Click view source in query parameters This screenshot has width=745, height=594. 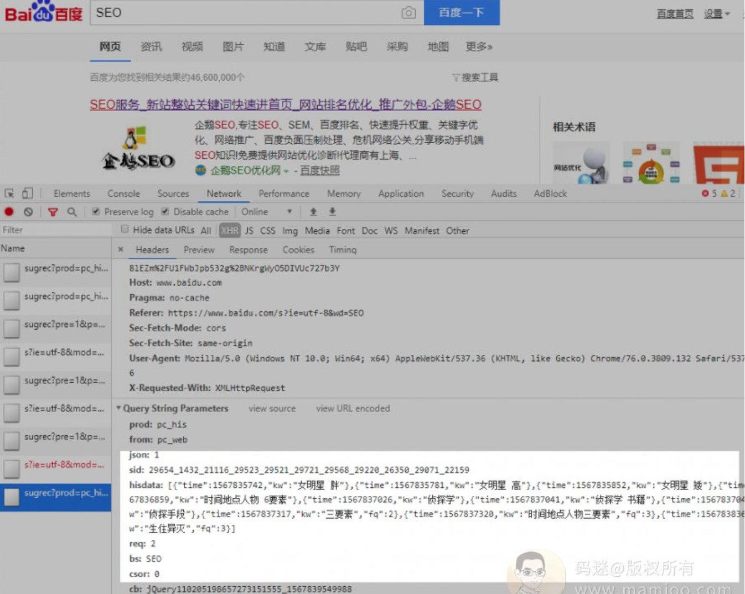click(x=272, y=409)
